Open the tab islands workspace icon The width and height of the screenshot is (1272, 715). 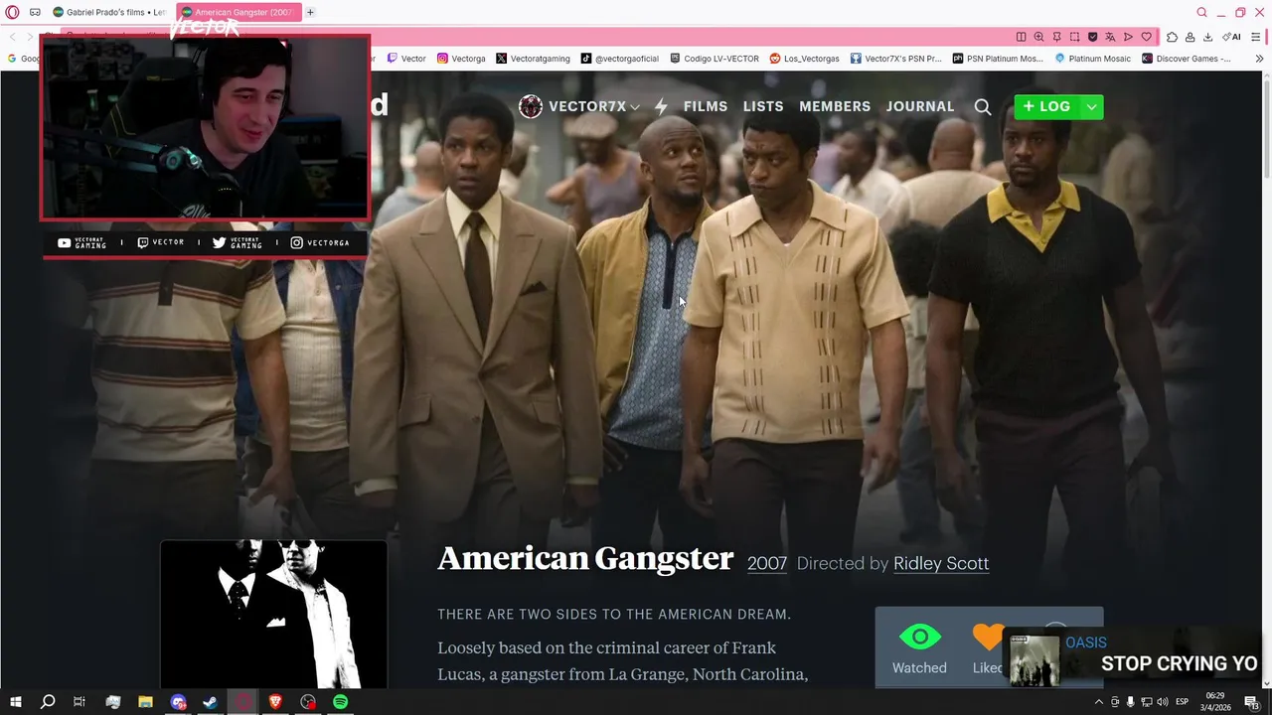35,12
